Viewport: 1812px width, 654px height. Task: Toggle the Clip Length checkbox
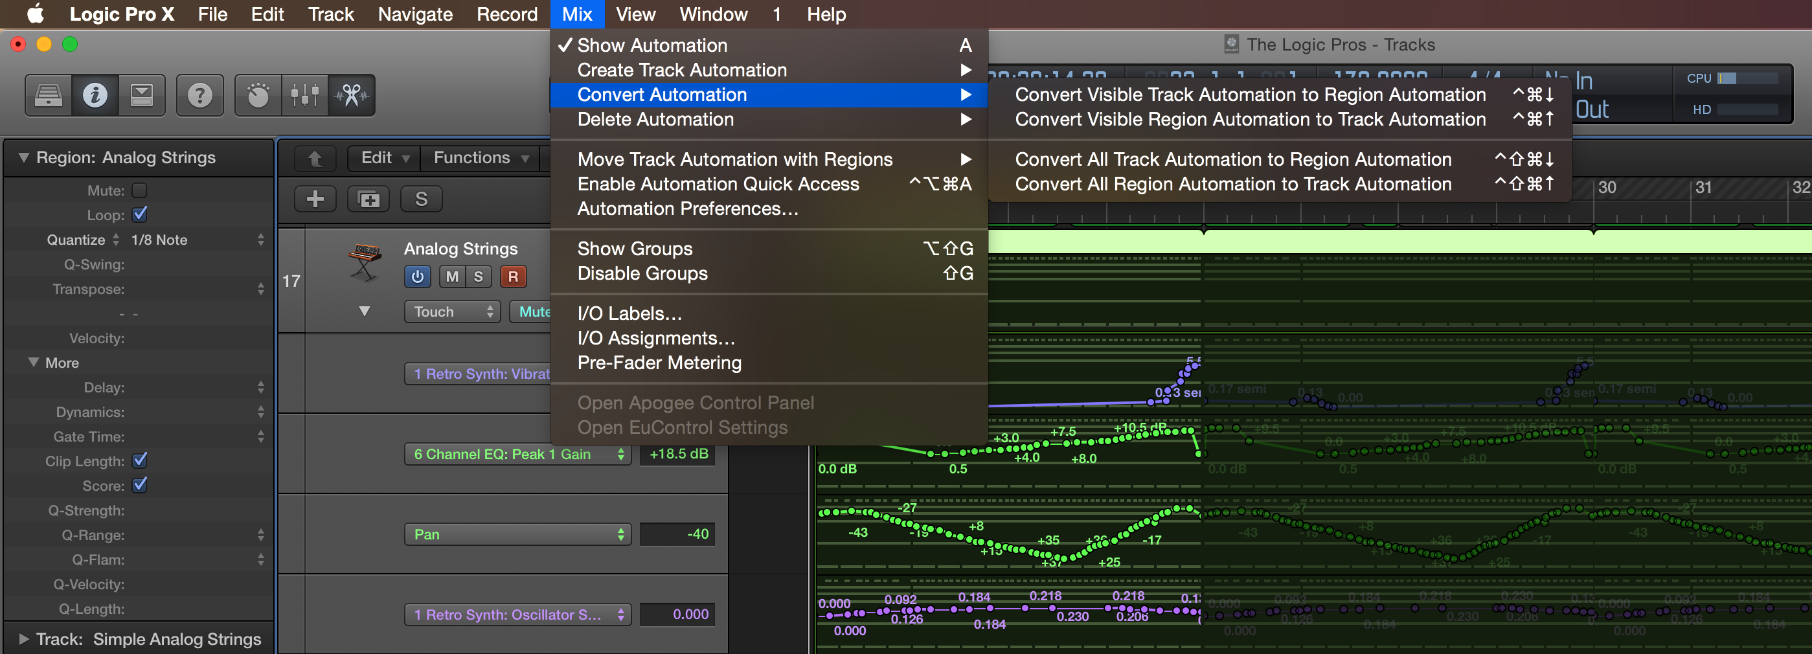click(x=139, y=460)
